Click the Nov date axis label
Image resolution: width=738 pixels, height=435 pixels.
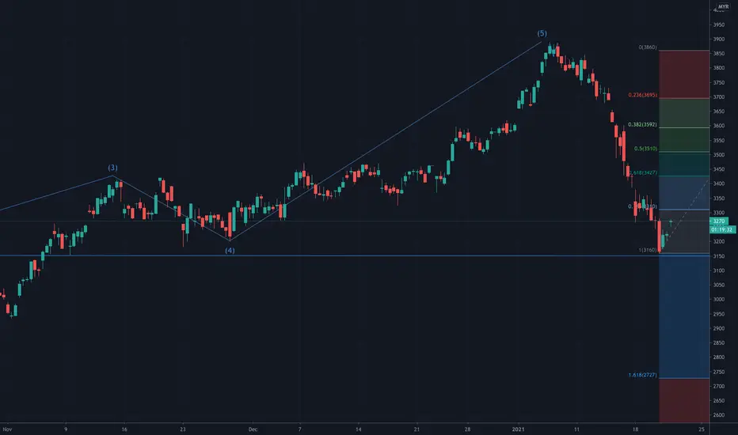[7, 429]
